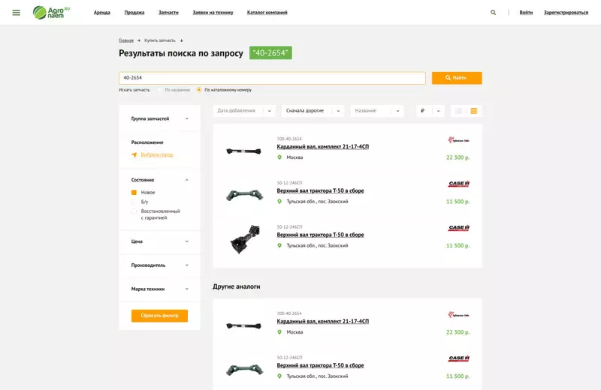Open the currency ₽ dropdown
The image size is (601, 390).
(x=430, y=111)
